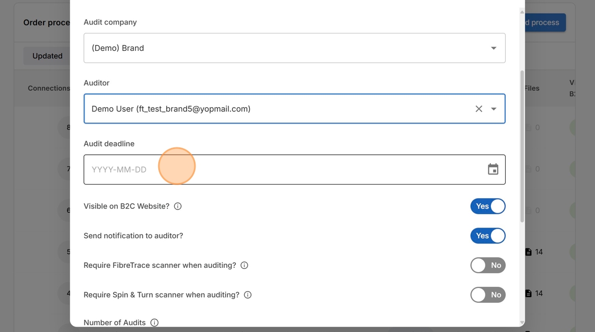Show info for Visible on B2C Website
Viewport: 595px width, 332px height.
(x=177, y=206)
